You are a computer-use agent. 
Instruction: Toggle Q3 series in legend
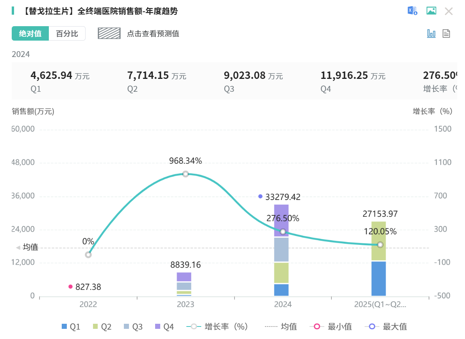132,327
